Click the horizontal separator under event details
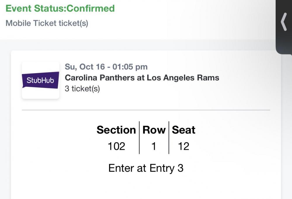Viewport: 292px width, 199px height. click(x=146, y=110)
